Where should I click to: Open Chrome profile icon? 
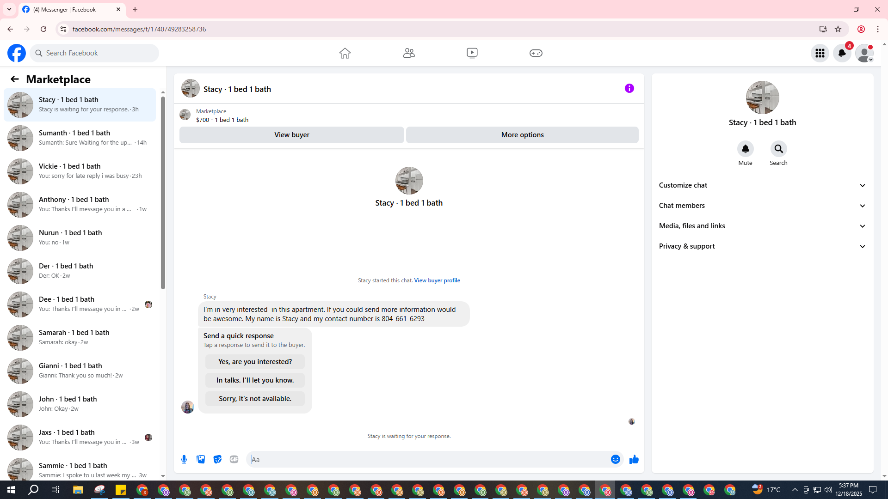(861, 29)
